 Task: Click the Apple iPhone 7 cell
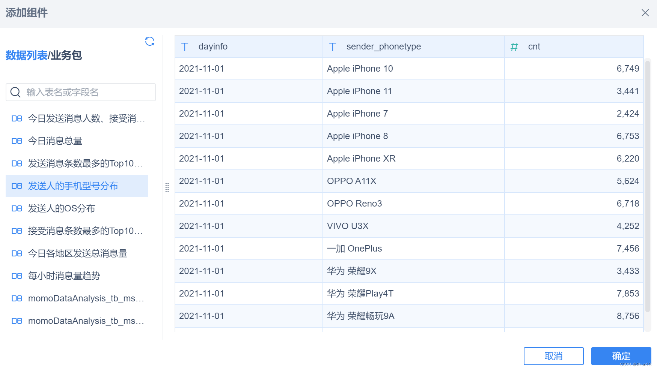(x=414, y=114)
